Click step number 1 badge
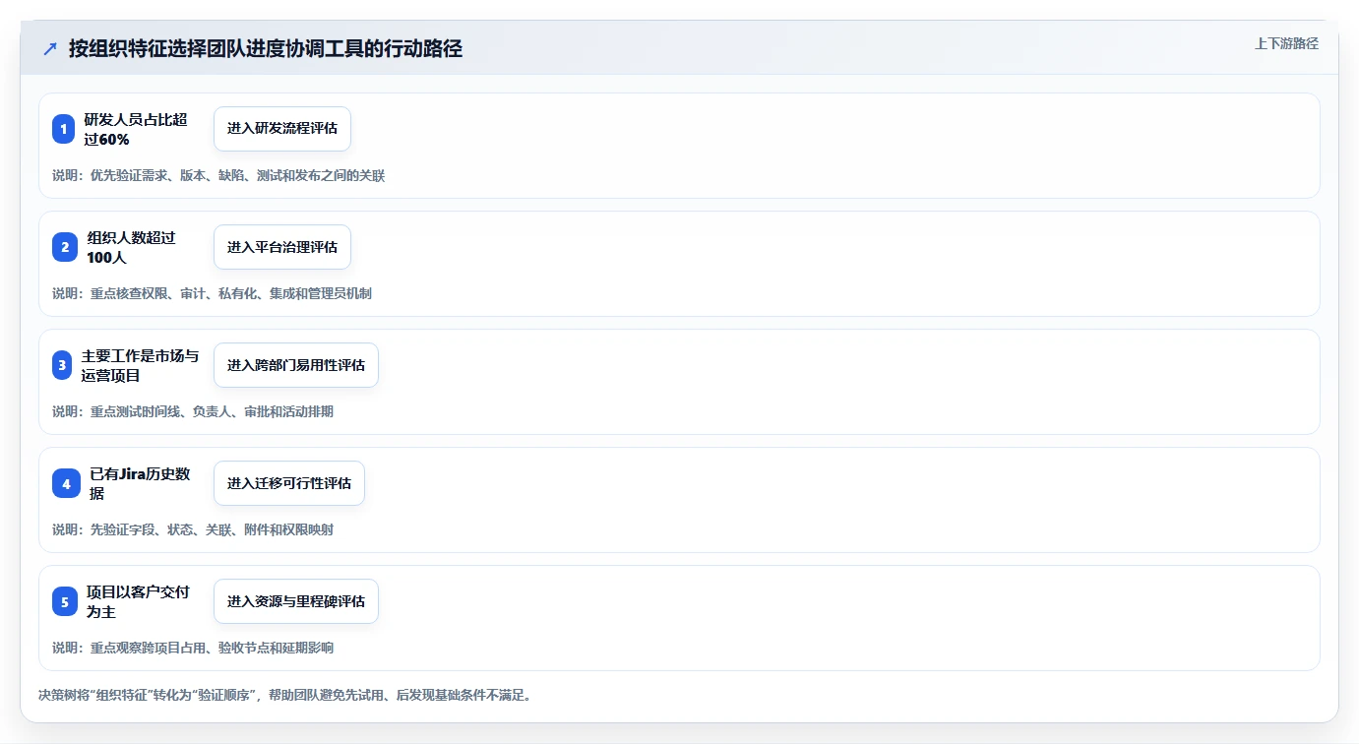The image size is (1359, 744). click(64, 129)
